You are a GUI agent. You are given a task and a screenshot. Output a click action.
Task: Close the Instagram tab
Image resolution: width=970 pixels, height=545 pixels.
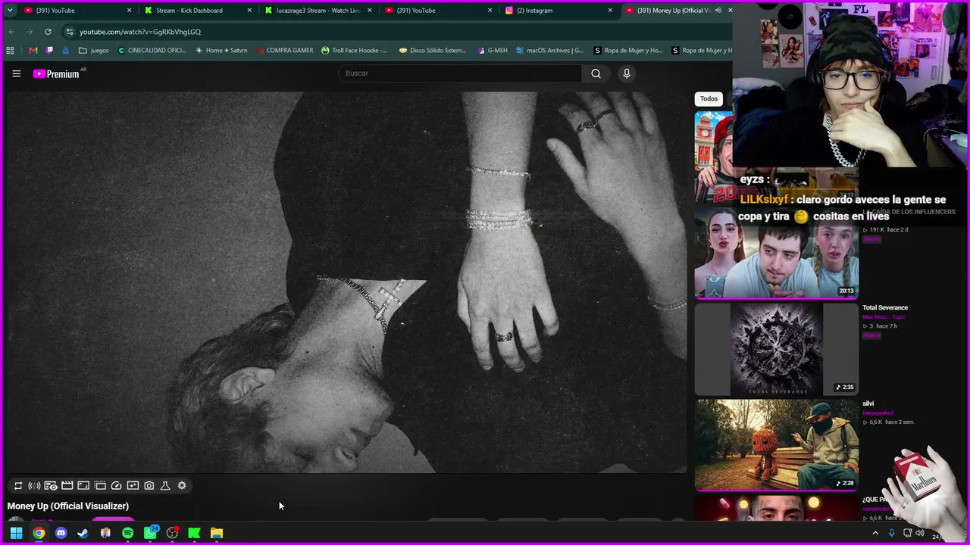(x=610, y=11)
